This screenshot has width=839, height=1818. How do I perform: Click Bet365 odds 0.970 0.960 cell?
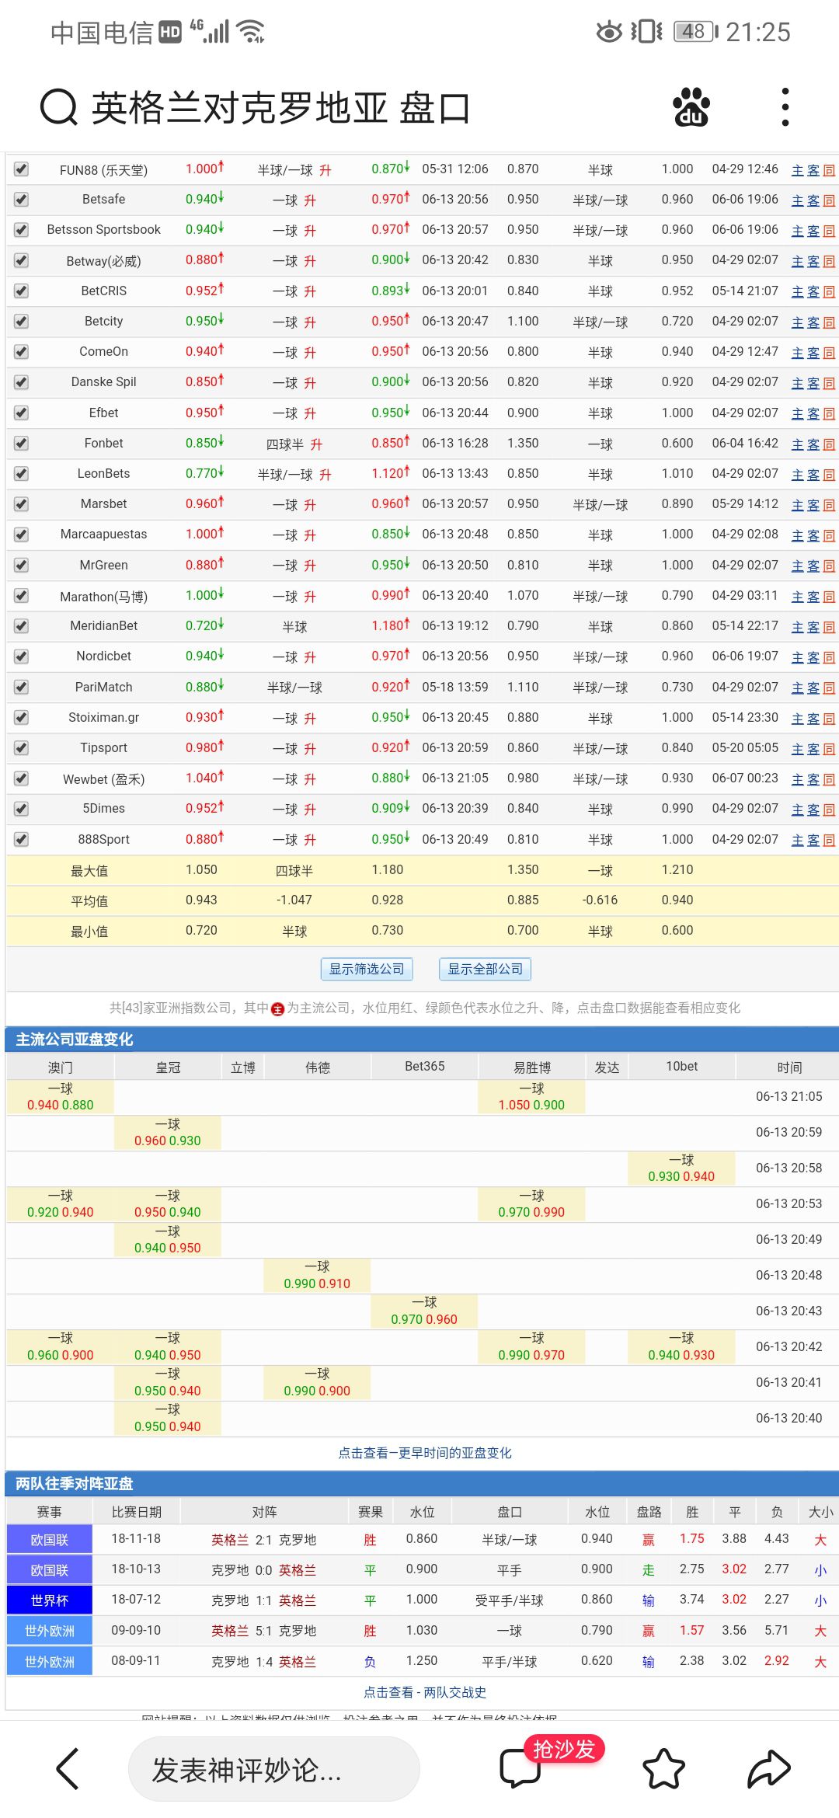tap(424, 1311)
